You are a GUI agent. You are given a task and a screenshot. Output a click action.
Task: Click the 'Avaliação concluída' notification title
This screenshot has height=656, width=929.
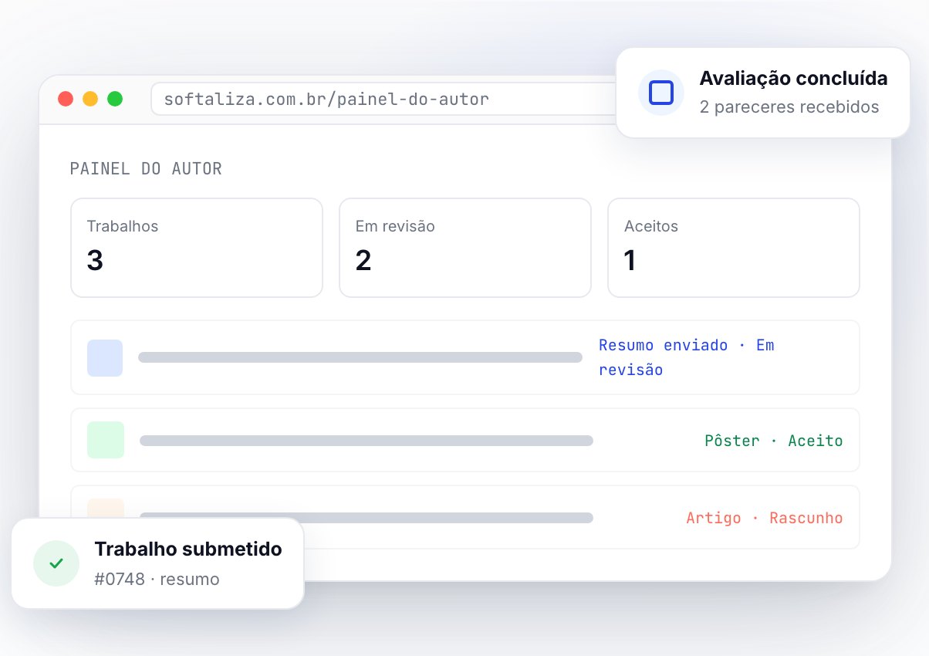click(793, 79)
